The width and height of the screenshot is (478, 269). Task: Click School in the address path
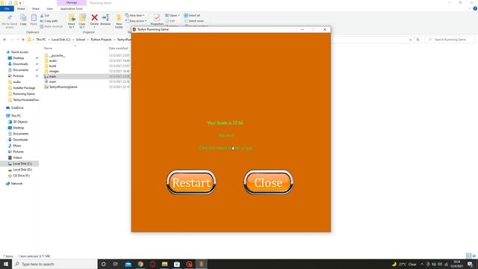(81, 40)
